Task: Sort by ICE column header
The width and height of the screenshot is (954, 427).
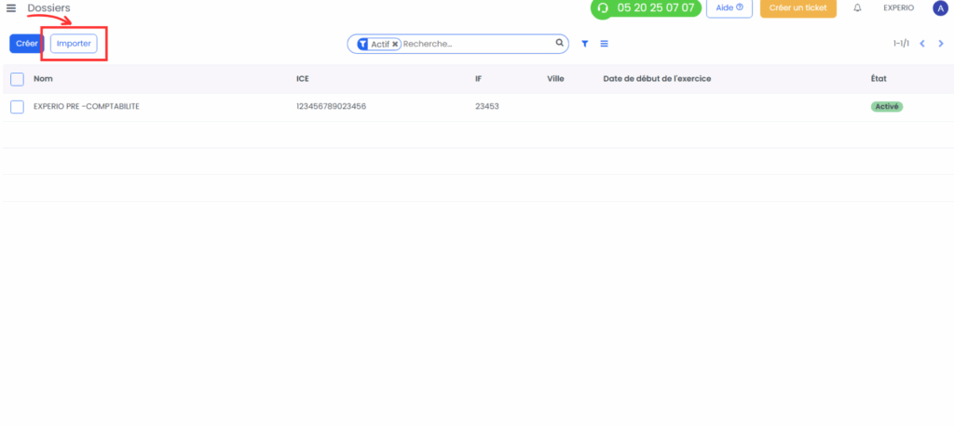Action: coord(303,79)
